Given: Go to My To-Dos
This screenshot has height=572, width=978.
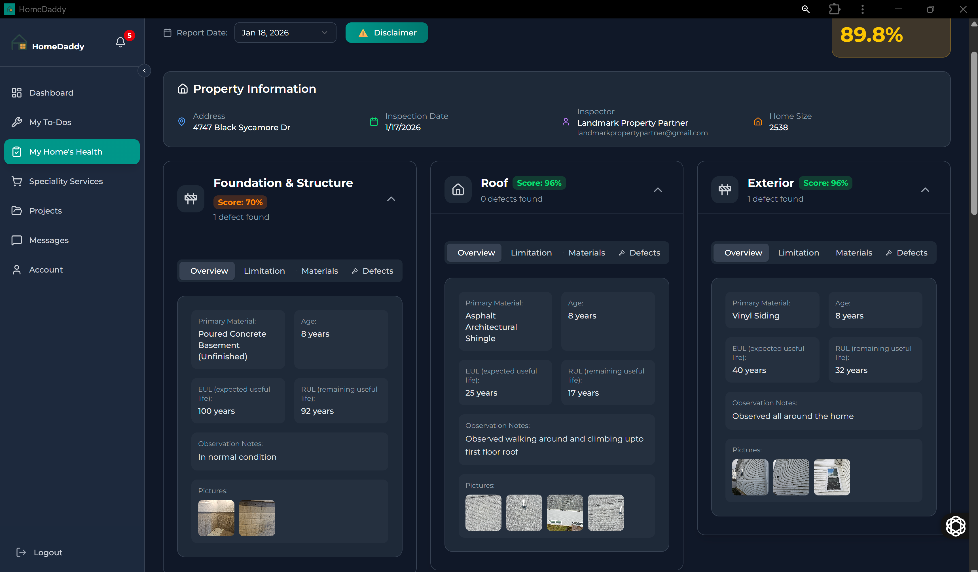Looking at the screenshot, I should [72, 122].
